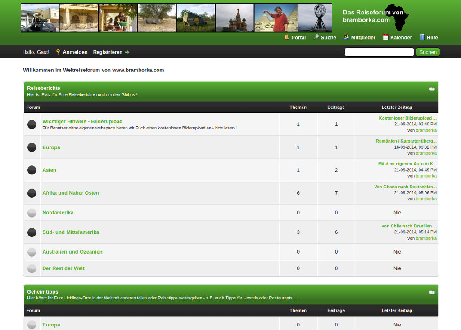Viewport: 461px width, 330px height.
Task: Open Süd- und Mittelamerika forum link
Action: pyautogui.click(x=71, y=232)
